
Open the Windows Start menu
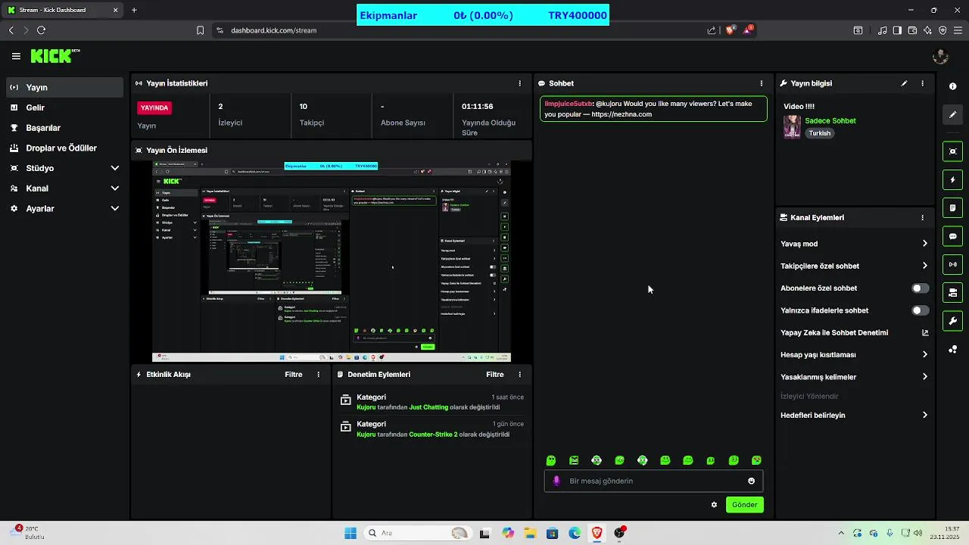click(351, 533)
